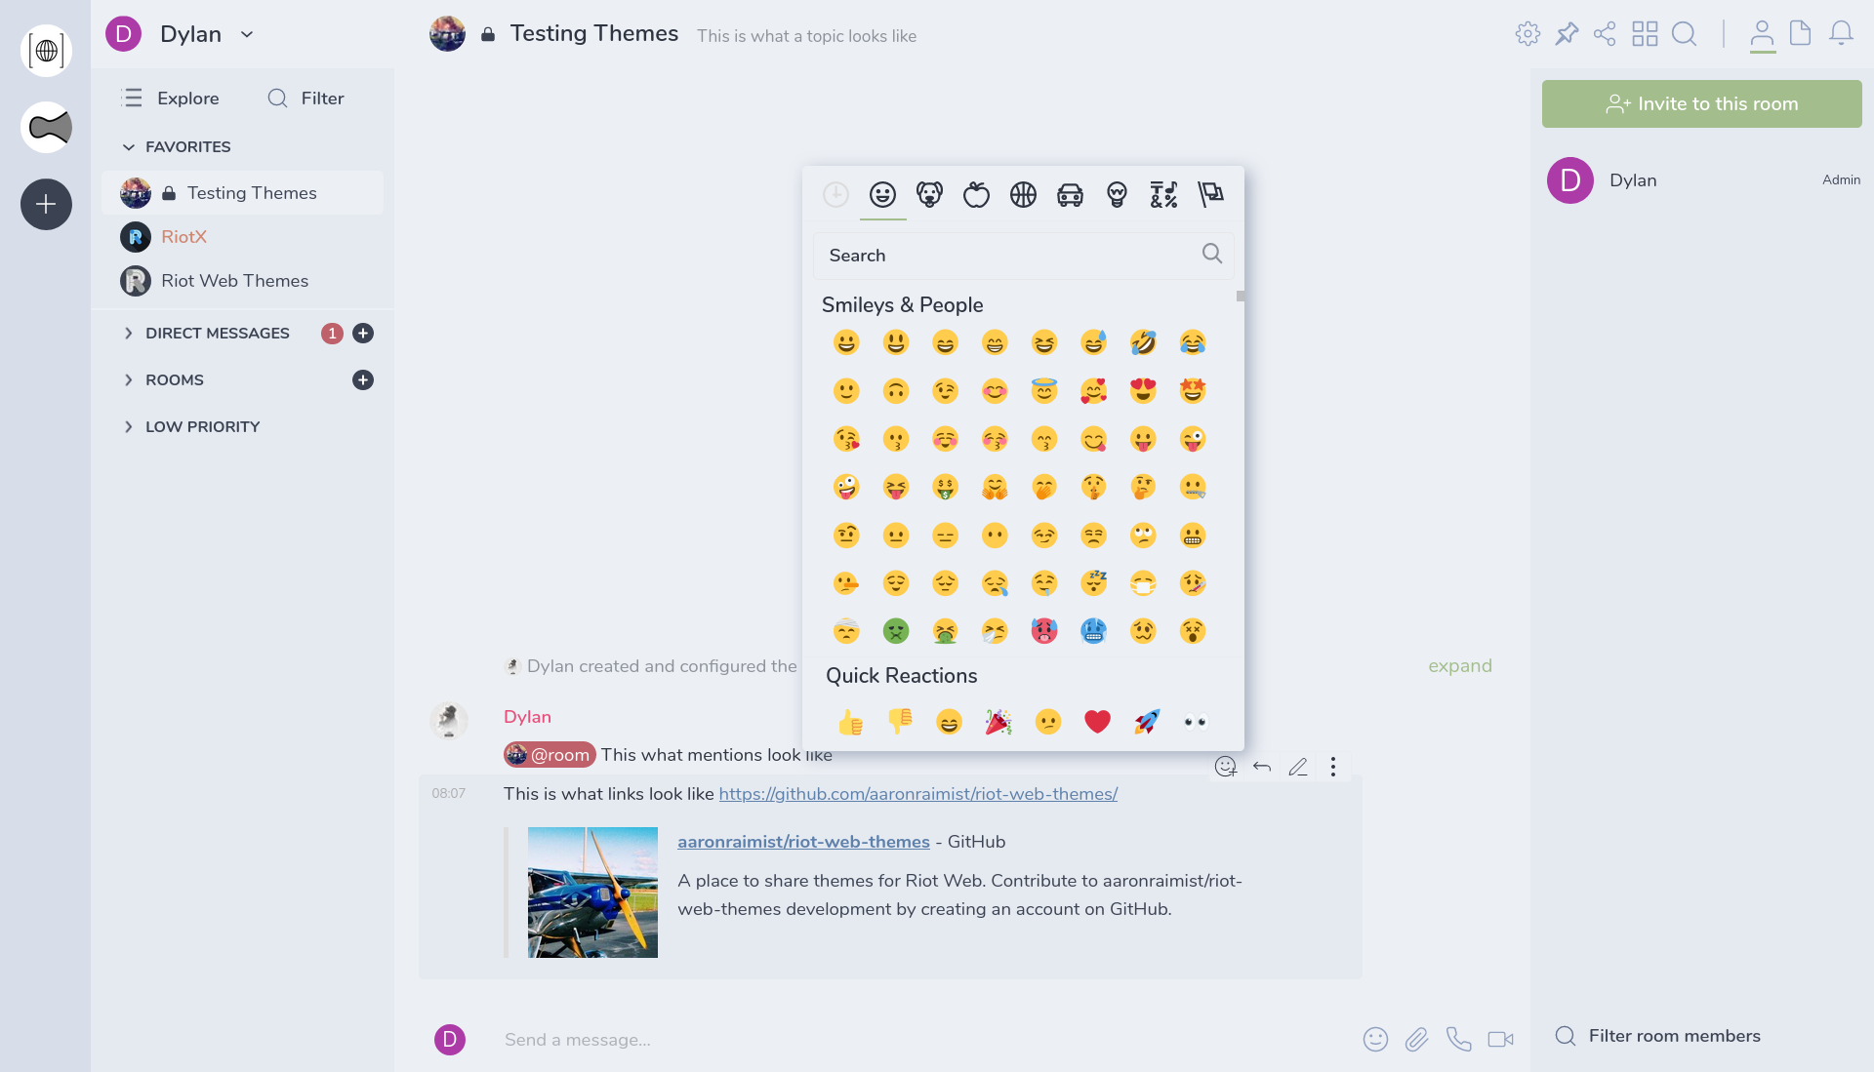Click Invite to this room button
This screenshot has width=1874, height=1072.
point(1701,103)
